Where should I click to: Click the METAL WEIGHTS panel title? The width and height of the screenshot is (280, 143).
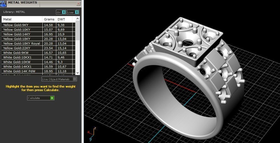pyautogui.click(x=23, y=2)
